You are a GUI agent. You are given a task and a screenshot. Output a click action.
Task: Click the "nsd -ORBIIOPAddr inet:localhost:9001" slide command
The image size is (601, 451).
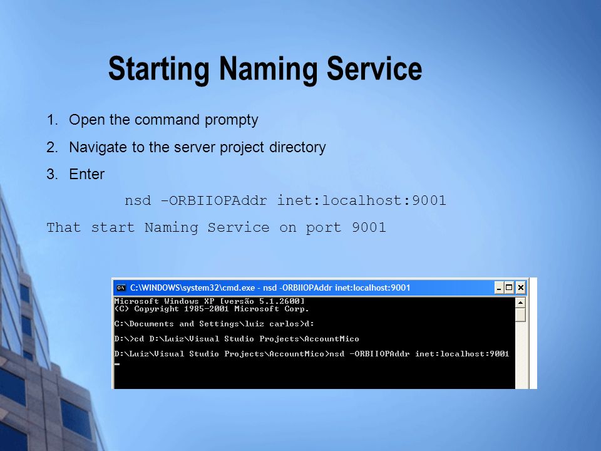(x=285, y=200)
